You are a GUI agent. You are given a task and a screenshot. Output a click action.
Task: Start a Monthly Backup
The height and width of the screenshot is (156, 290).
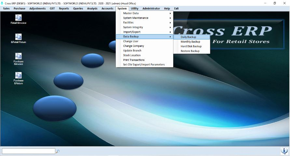click(x=192, y=42)
